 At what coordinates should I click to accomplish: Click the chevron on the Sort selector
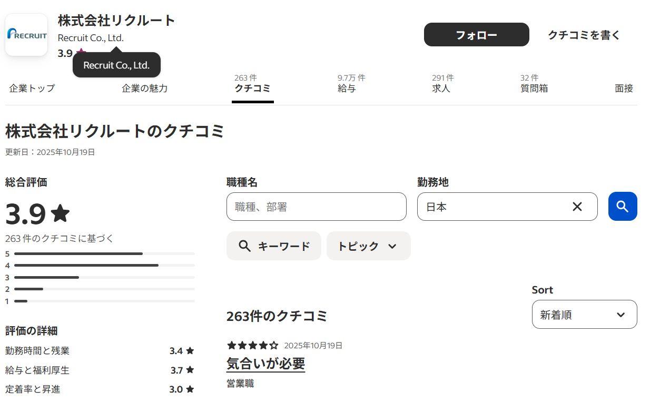(620, 314)
